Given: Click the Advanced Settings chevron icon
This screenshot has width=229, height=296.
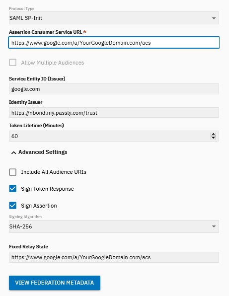Looking at the screenshot, I should [13, 152].
